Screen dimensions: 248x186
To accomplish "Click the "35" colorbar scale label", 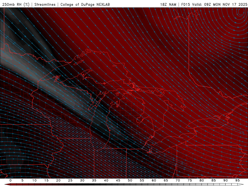I will point(94,180).
